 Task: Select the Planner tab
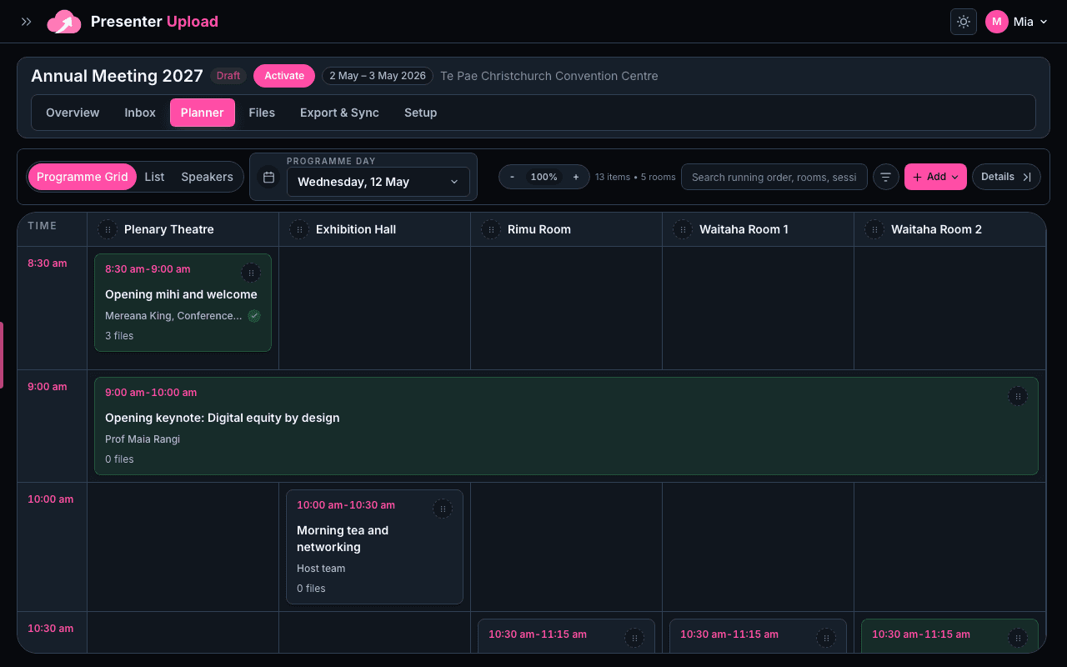(x=203, y=113)
